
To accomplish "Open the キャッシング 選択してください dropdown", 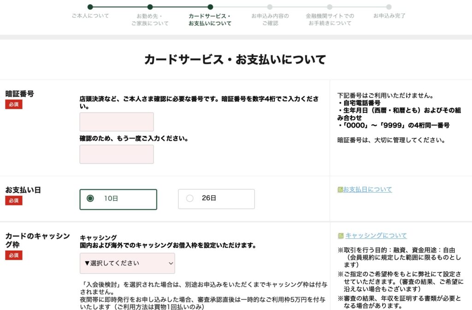I will click(127, 263).
